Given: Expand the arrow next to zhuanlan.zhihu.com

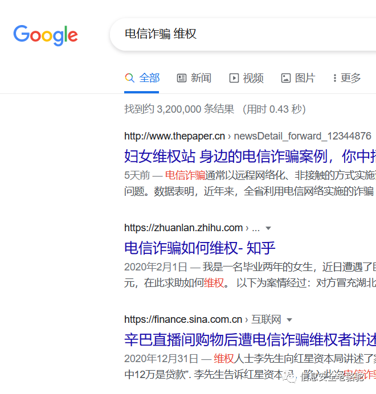Looking at the screenshot, I should click(x=268, y=228).
